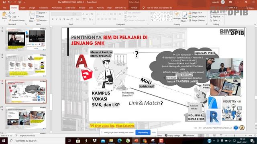Open Windows Start menu
The width and height of the screenshot is (257, 144).
pos(4,140)
